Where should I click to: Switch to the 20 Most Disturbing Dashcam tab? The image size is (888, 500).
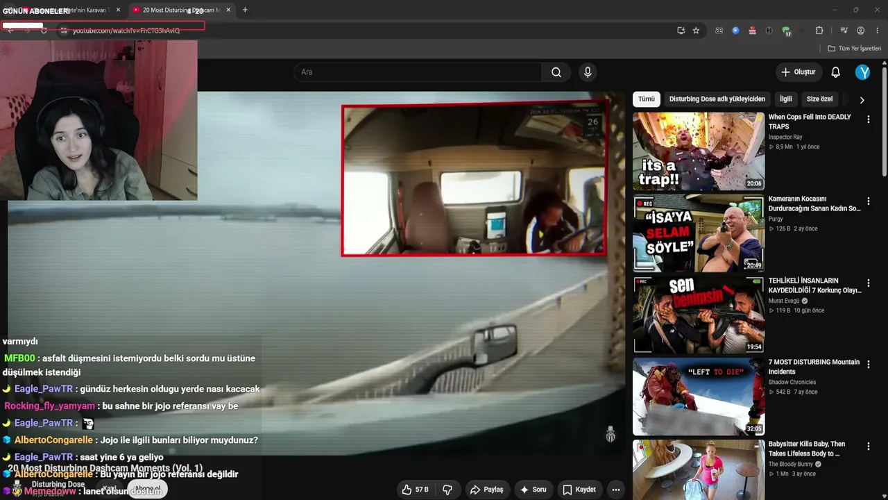click(x=180, y=10)
